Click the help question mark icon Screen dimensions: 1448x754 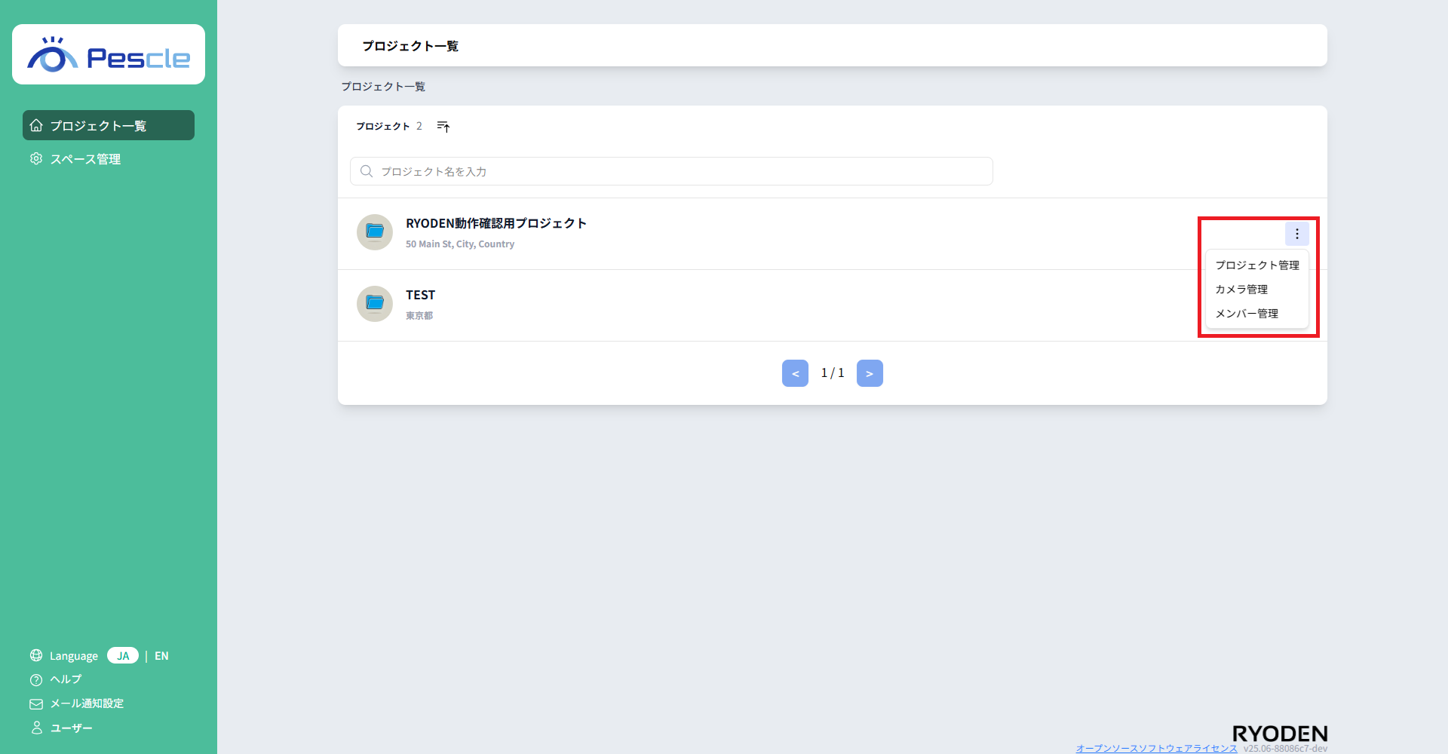point(36,680)
